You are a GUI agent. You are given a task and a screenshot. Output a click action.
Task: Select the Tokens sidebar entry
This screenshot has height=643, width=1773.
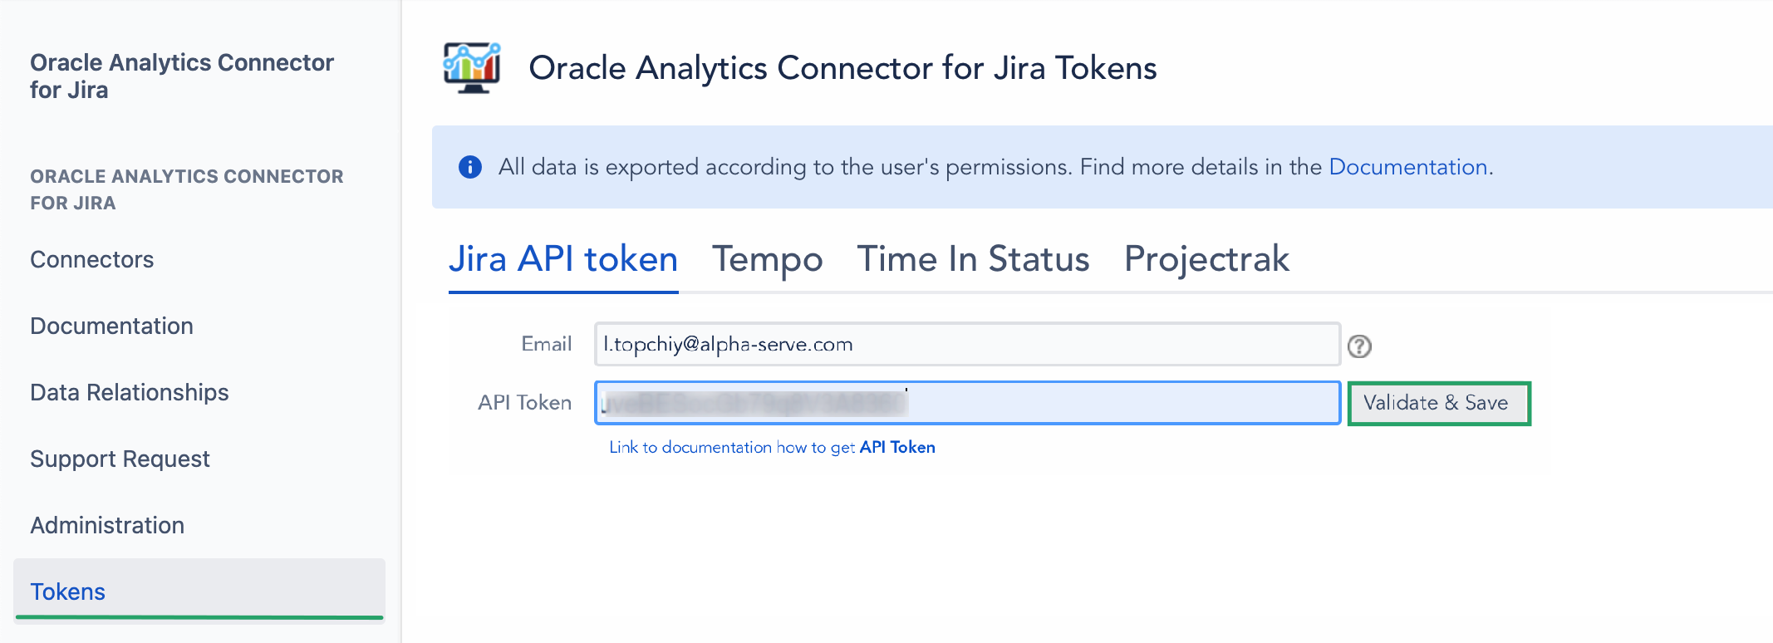pos(67,591)
